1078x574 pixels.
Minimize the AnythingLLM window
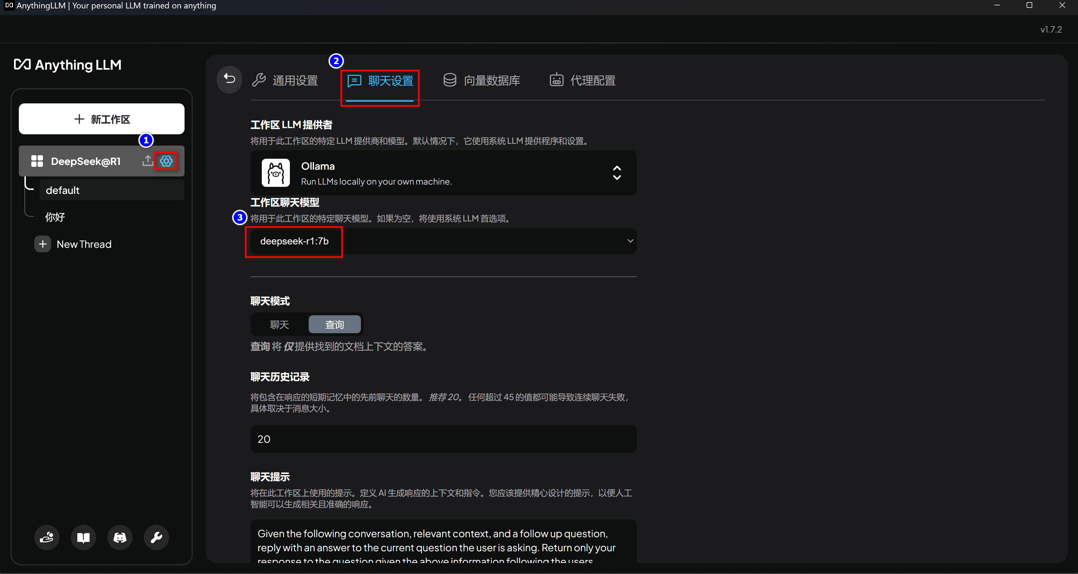click(997, 5)
